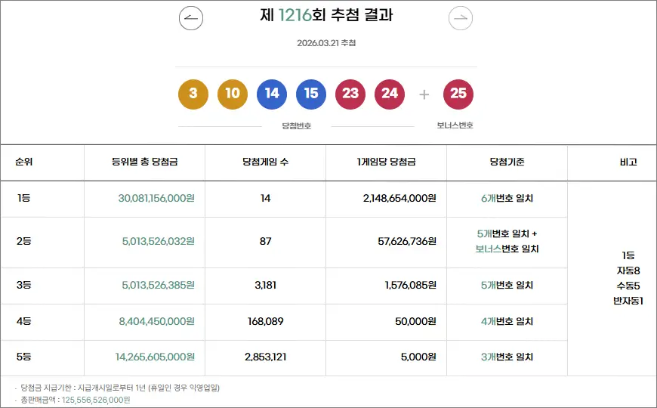Select the blue ball numbered 14
Viewport: 657px width, 408px height.
click(272, 94)
